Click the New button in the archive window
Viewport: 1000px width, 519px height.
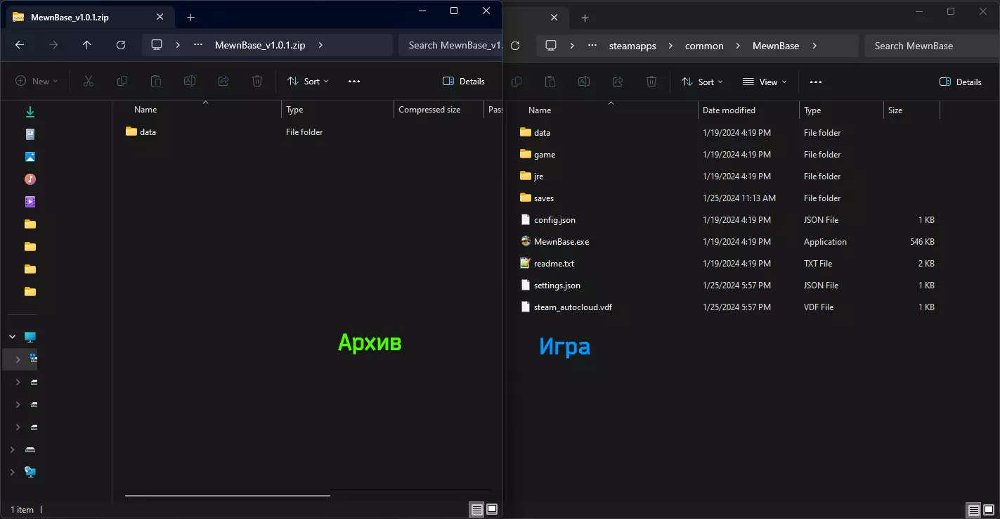tap(37, 82)
